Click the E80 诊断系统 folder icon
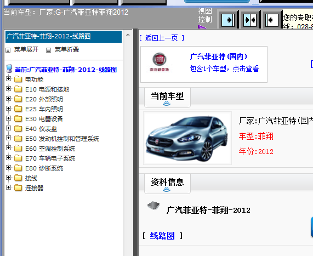This screenshot has height=256, width=313. pos(18,168)
